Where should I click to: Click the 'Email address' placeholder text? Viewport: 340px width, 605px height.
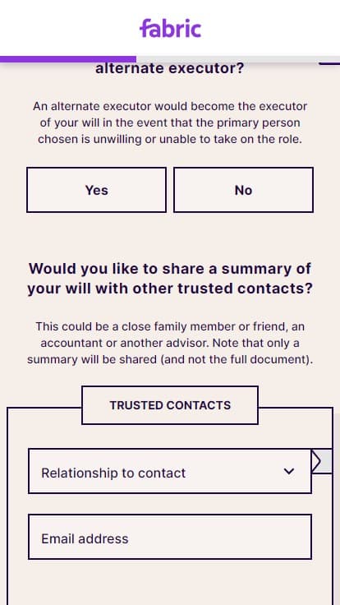click(x=85, y=538)
